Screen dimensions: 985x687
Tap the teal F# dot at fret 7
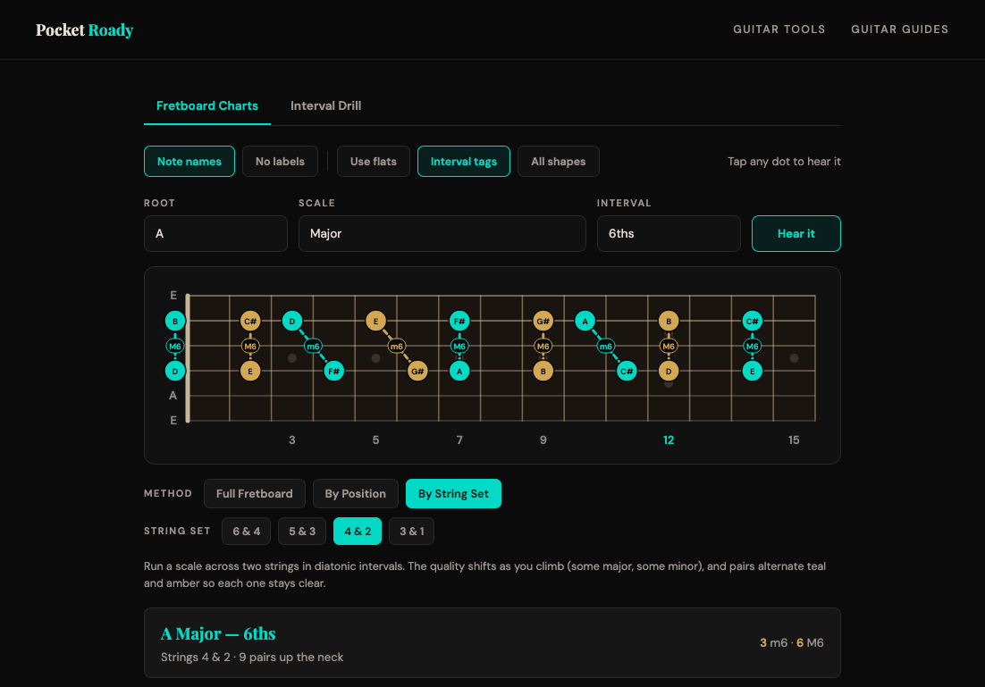(459, 321)
